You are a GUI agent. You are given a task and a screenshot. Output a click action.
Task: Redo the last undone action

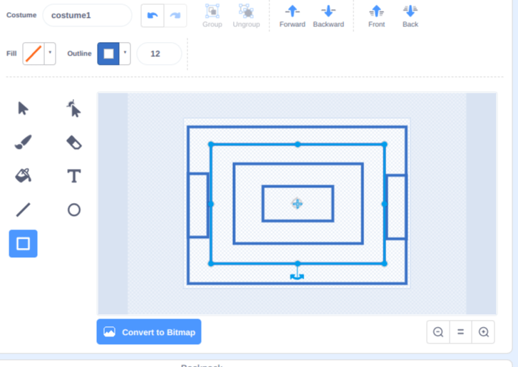coord(175,16)
